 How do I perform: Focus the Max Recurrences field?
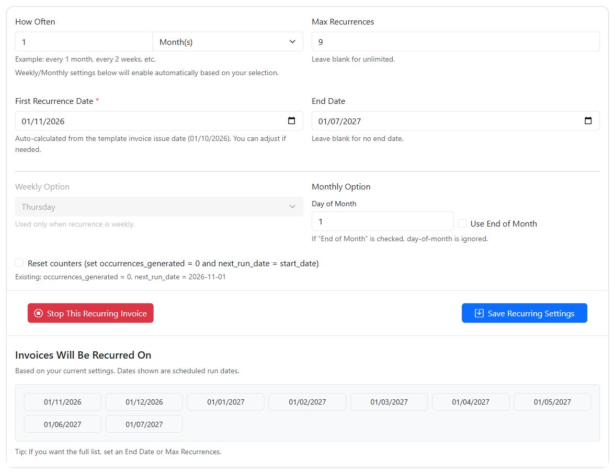click(455, 42)
